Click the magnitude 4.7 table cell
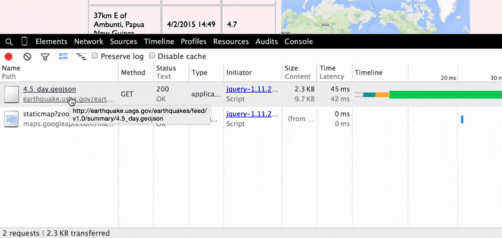 [x=248, y=19]
